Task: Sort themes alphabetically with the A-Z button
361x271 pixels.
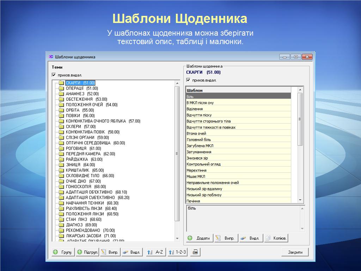Action: (155, 252)
